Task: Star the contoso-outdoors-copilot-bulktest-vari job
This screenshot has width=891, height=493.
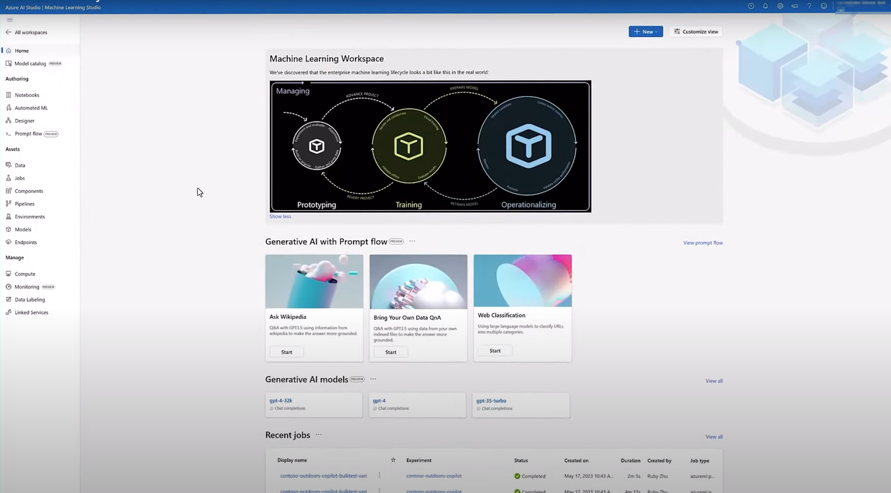Action: 393,460
